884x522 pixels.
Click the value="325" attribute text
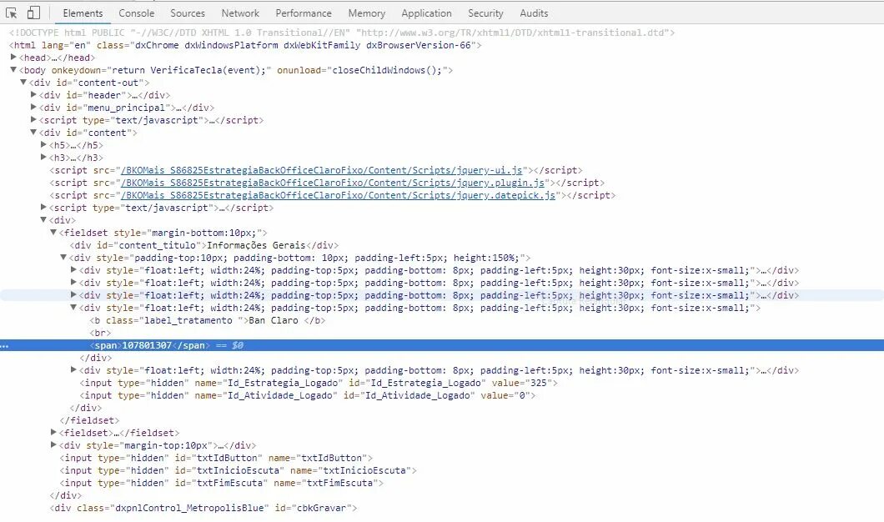[x=522, y=383]
